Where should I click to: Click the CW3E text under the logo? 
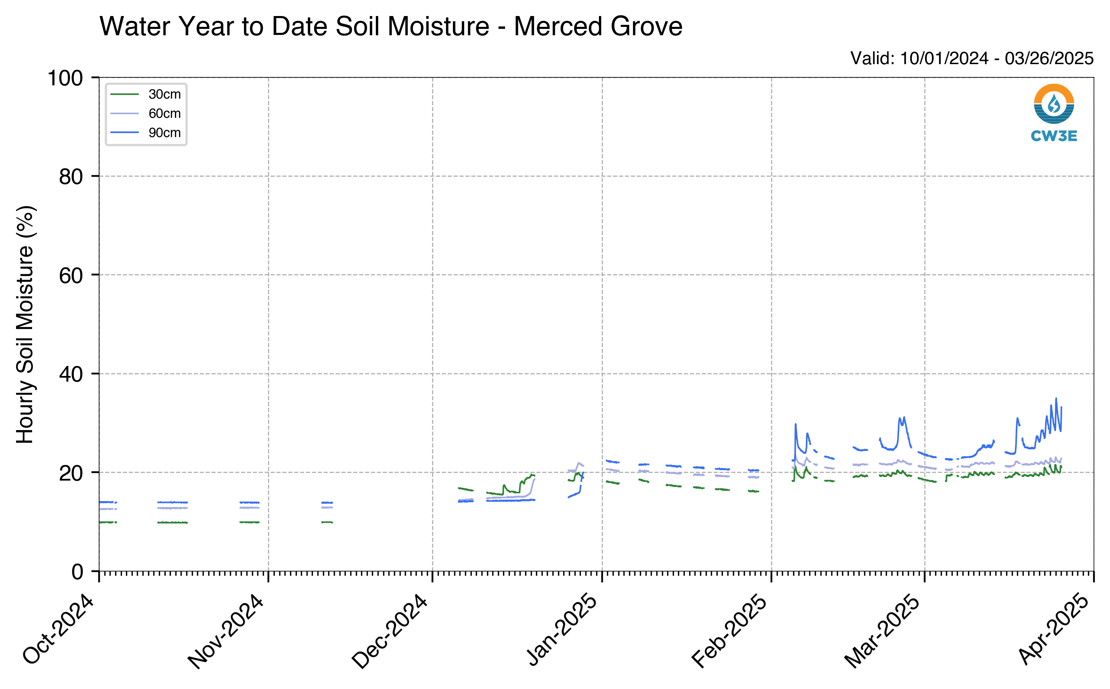(1054, 136)
